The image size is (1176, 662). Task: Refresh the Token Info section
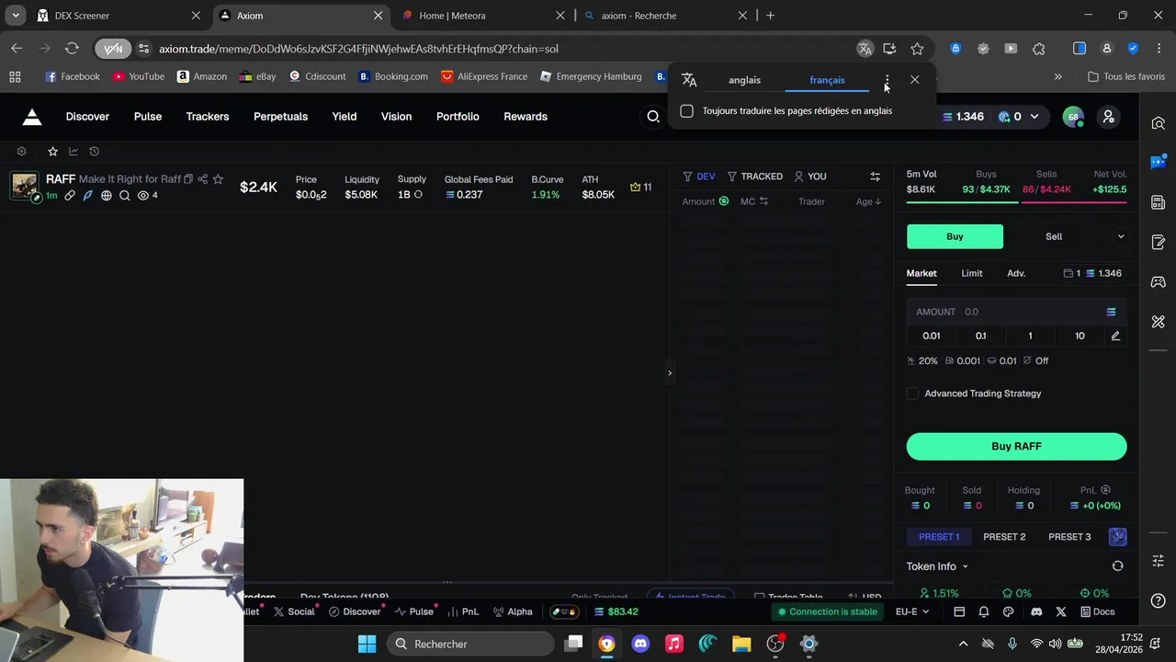tap(1117, 566)
